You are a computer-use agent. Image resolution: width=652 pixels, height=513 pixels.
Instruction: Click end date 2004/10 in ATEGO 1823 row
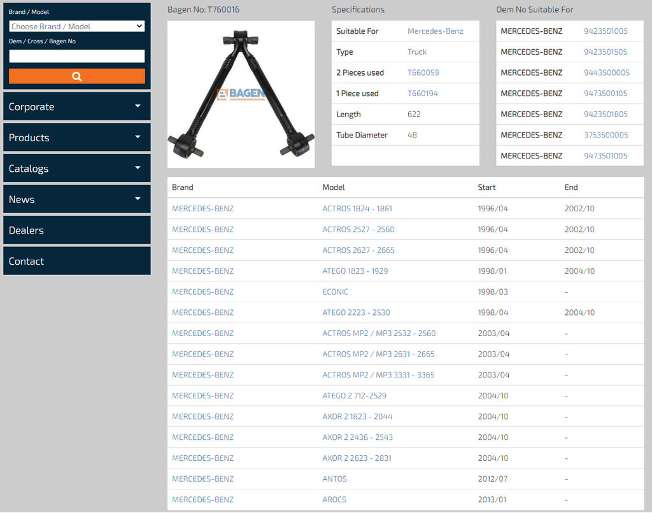[x=579, y=271]
